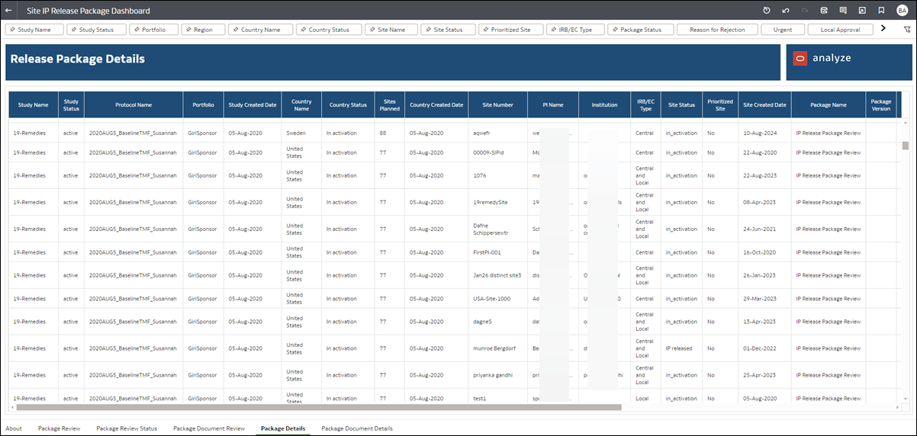Switch to the Package Document Details tab
This screenshot has width=917, height=436.
pos(357,428)
